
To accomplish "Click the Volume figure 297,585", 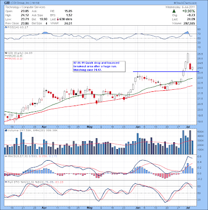I will click(189, 23).
